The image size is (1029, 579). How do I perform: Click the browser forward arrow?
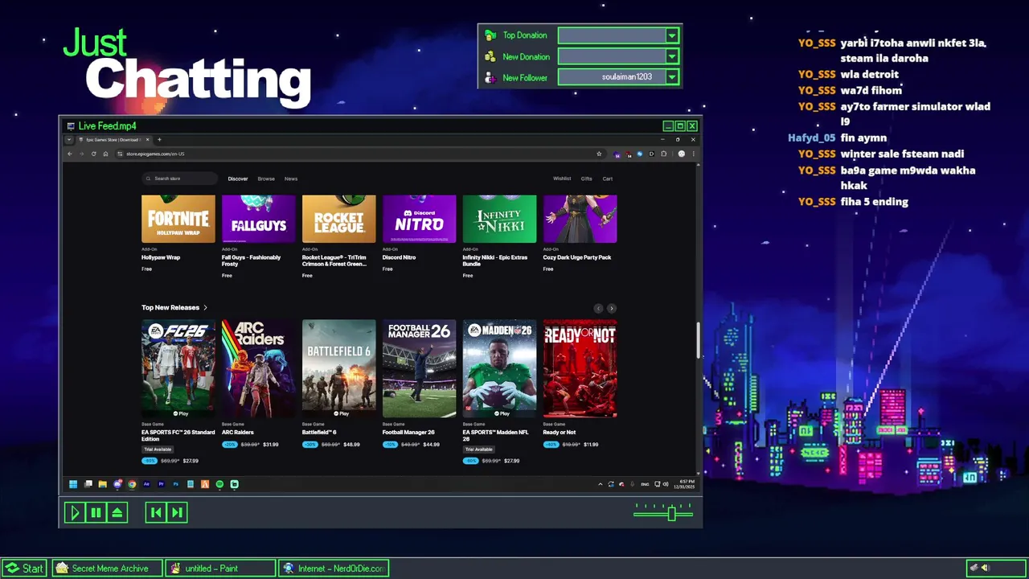pos(81,154)
